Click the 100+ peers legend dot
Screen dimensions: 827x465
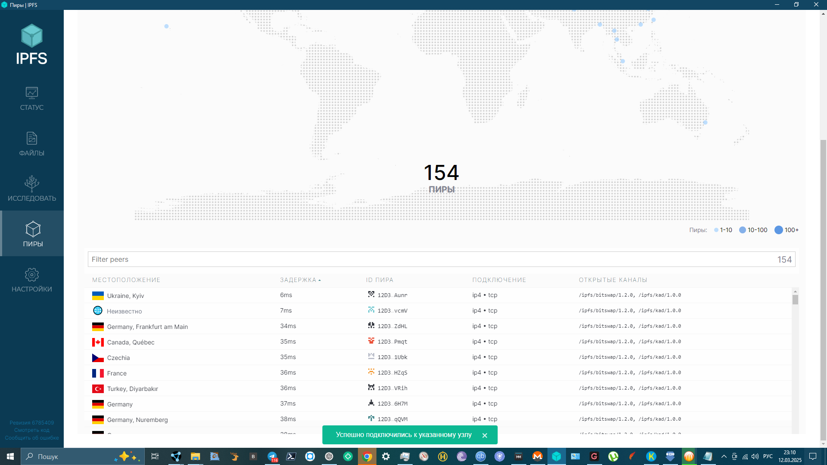click(779, 230)
